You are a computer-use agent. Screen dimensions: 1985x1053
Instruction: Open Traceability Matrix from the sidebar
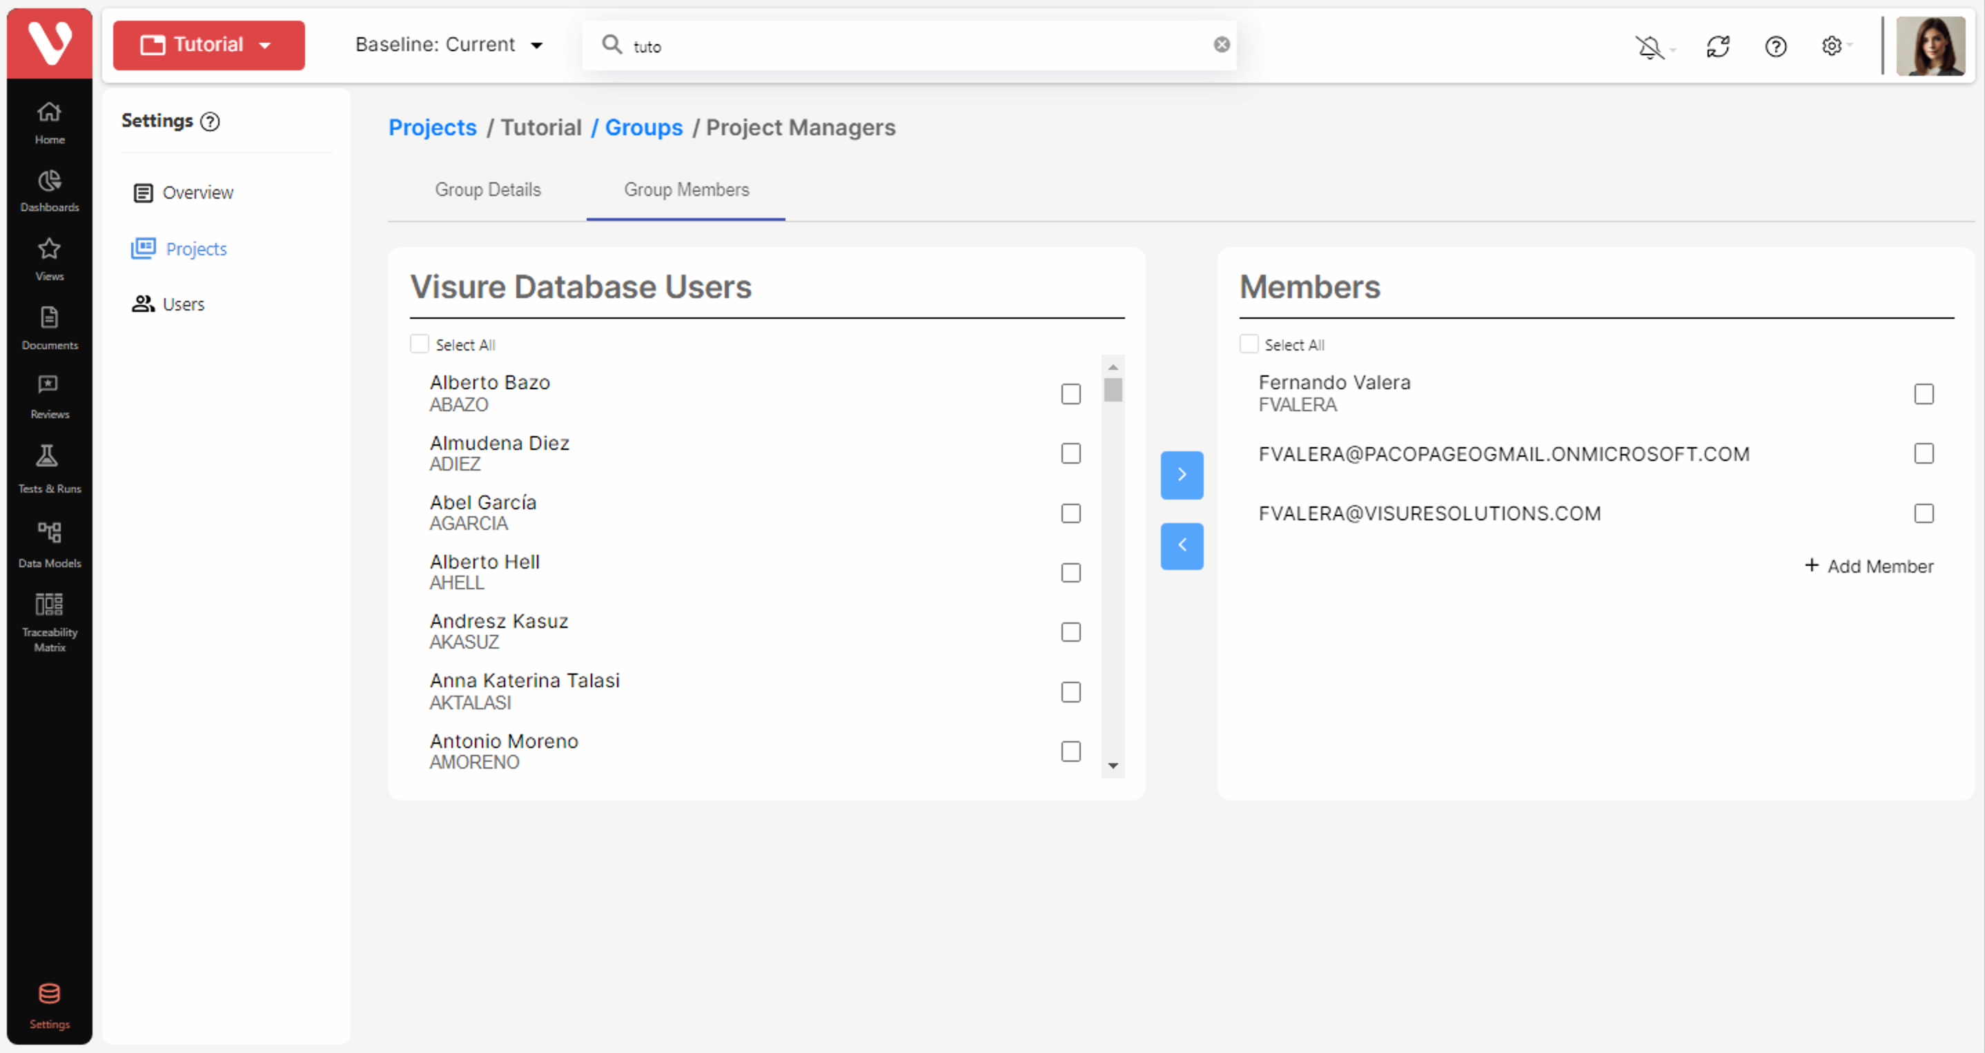tap(49, 622)
